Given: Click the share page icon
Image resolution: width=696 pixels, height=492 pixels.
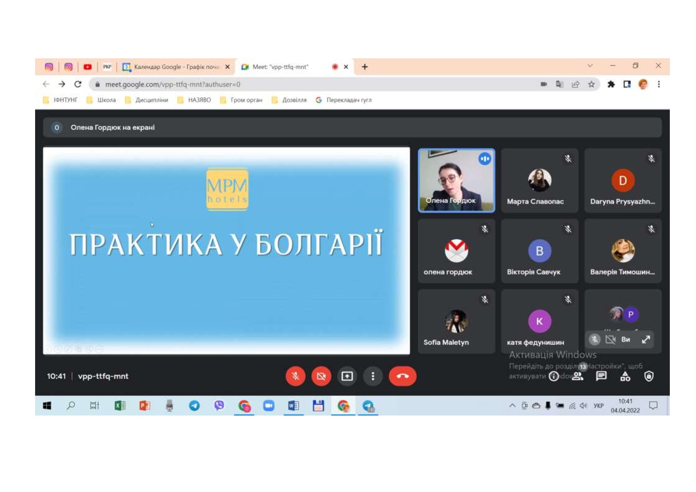Looking at the screenshot, I should [x=575, y=84].
